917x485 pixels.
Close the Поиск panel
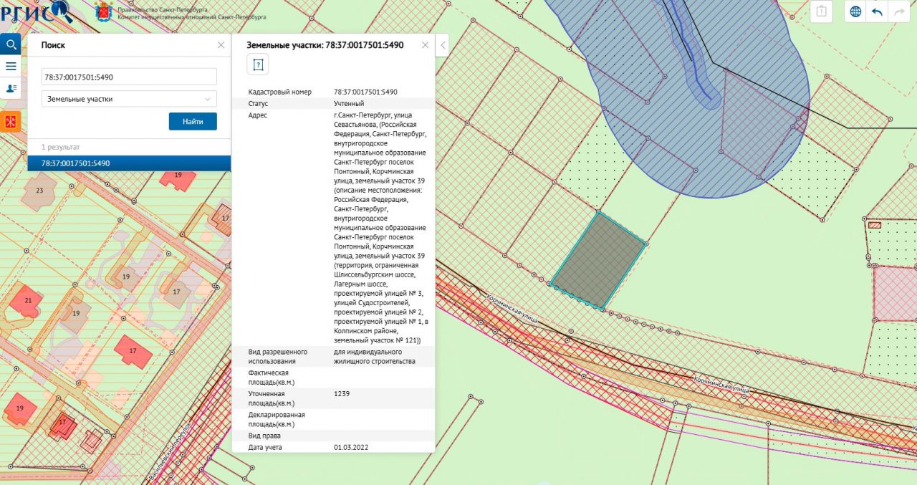221,45
